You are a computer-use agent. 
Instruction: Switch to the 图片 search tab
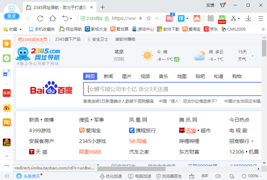127,76
